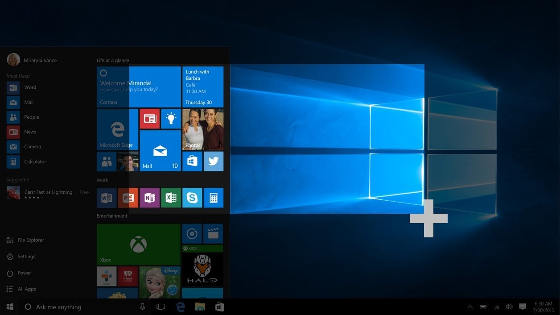Select the Life at a glance group heading
Viewport: 560px width, 315px height.
pyautogui.click(x=113, y=60)
